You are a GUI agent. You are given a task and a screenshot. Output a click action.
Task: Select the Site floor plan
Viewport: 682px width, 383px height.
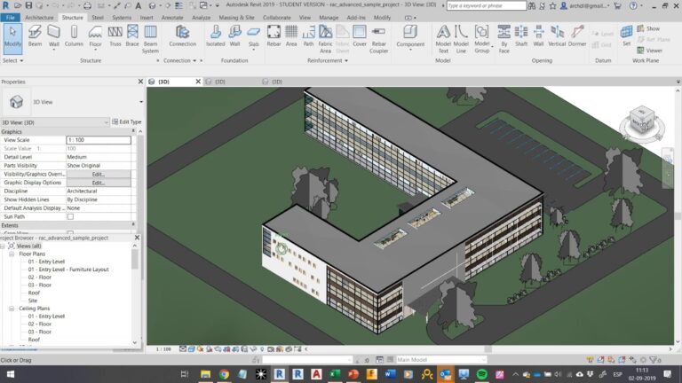click(x=33, y=301)
